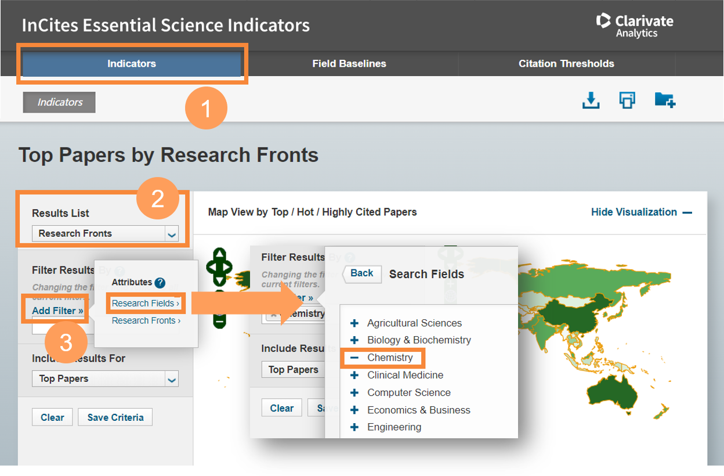Click the 'Top Papers by Research Fronts' heading
The height and width of the screenshot is (476, 724).
click(169, 156)
